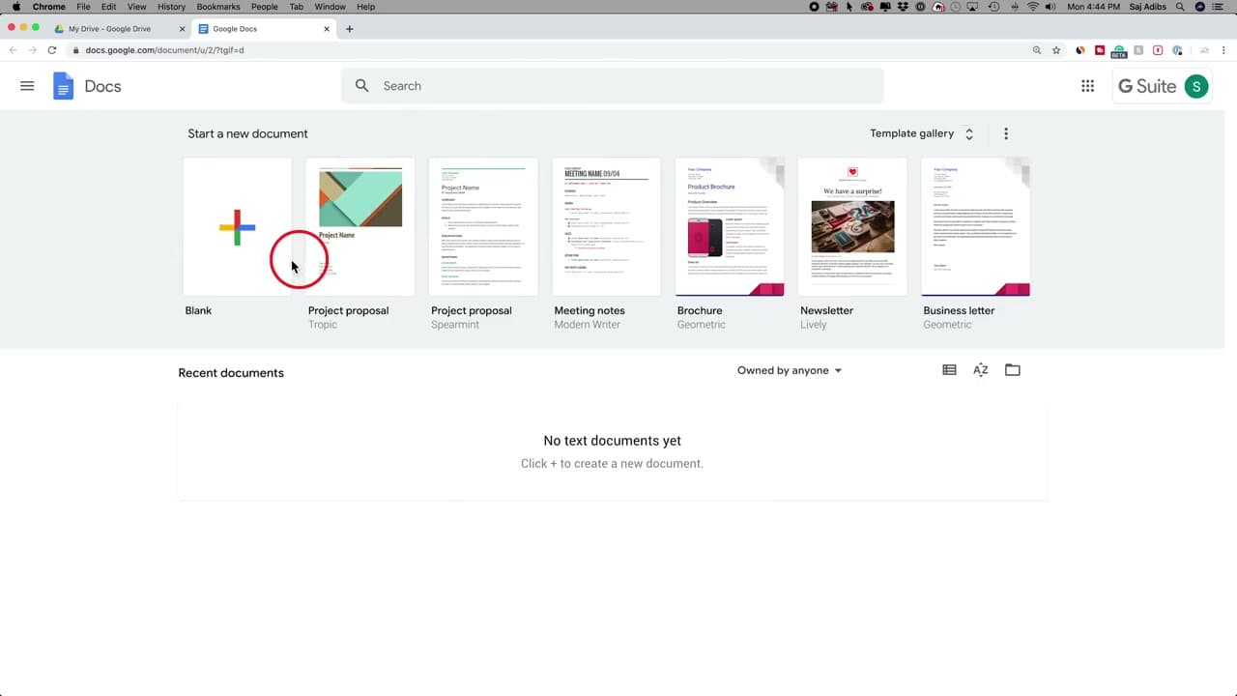Open the file picker folder icon
The height and width of the screenshot is (696, 1237).
(x=1012, y=370)
